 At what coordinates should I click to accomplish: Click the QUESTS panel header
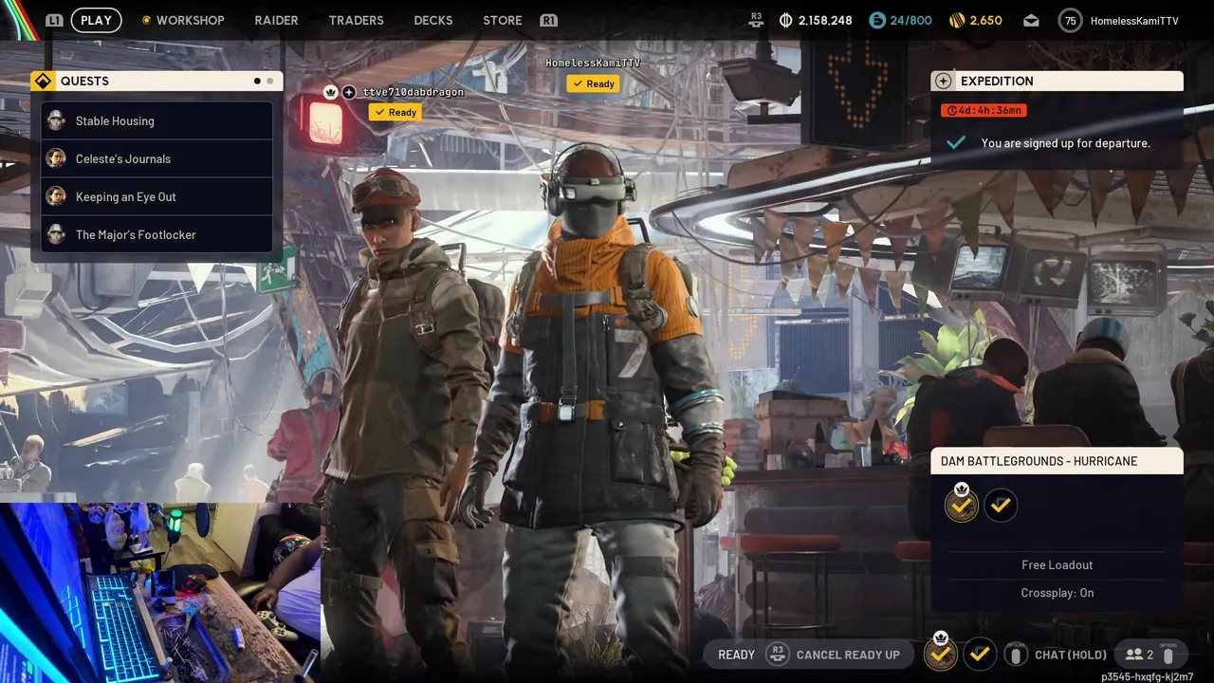pos(156,81)
